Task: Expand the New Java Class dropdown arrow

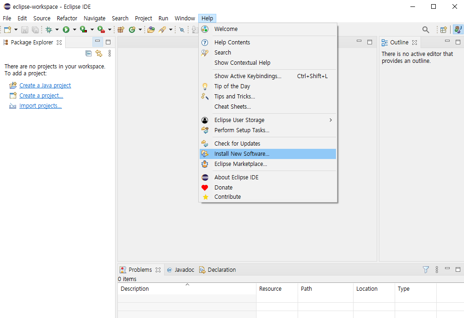Action: tap(140, 30)
